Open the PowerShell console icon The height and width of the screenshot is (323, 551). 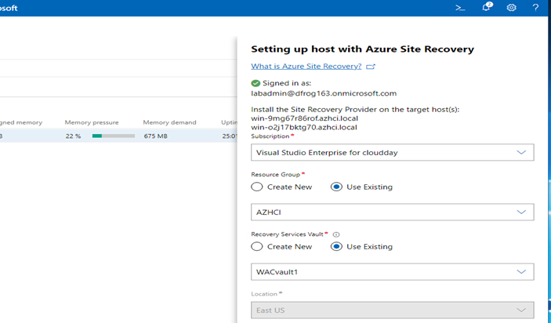(460, 8)
